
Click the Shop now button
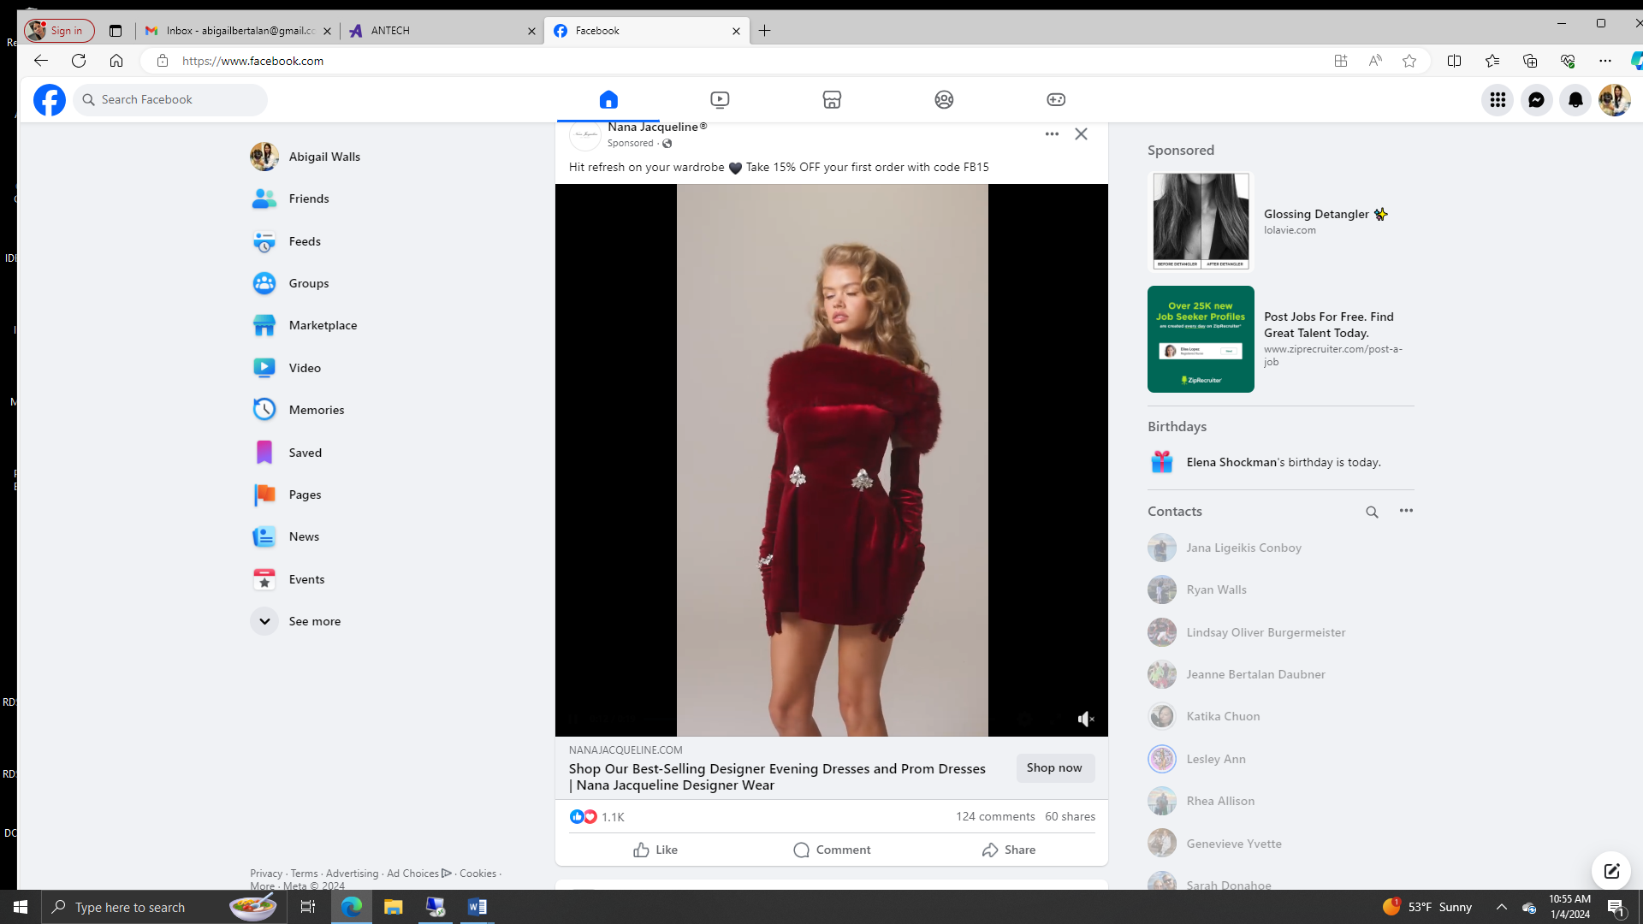point(1054,768)
